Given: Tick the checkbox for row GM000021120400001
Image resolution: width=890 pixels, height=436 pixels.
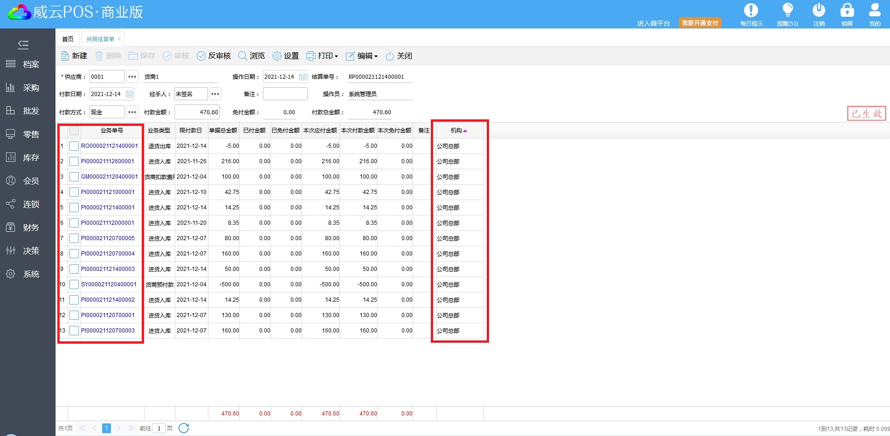Looking at the screenshot, I should pos(74,177).
